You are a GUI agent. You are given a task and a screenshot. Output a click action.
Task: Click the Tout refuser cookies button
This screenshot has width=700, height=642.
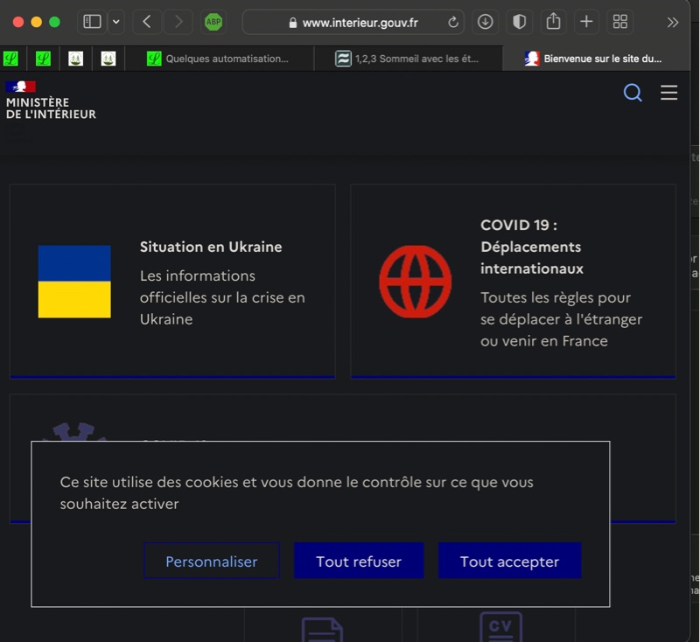point(359,562)
